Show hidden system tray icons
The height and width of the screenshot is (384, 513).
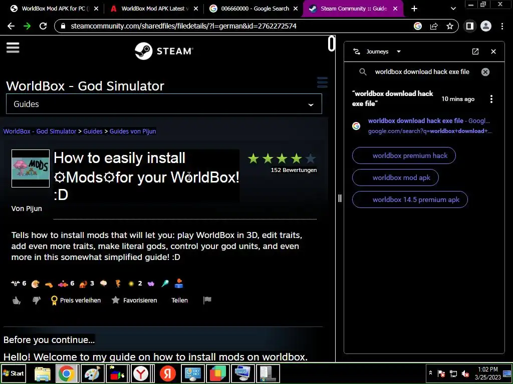pyautogui.click(x=430, y=373)
